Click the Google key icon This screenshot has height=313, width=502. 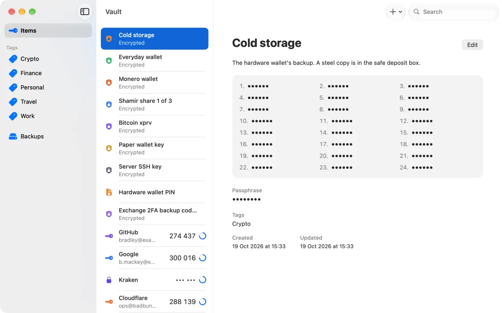(x=109, y=258)
